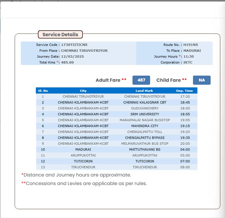Click the Dep. Time column header
Screen dimensions: 225x218
(x=184, y=91)
